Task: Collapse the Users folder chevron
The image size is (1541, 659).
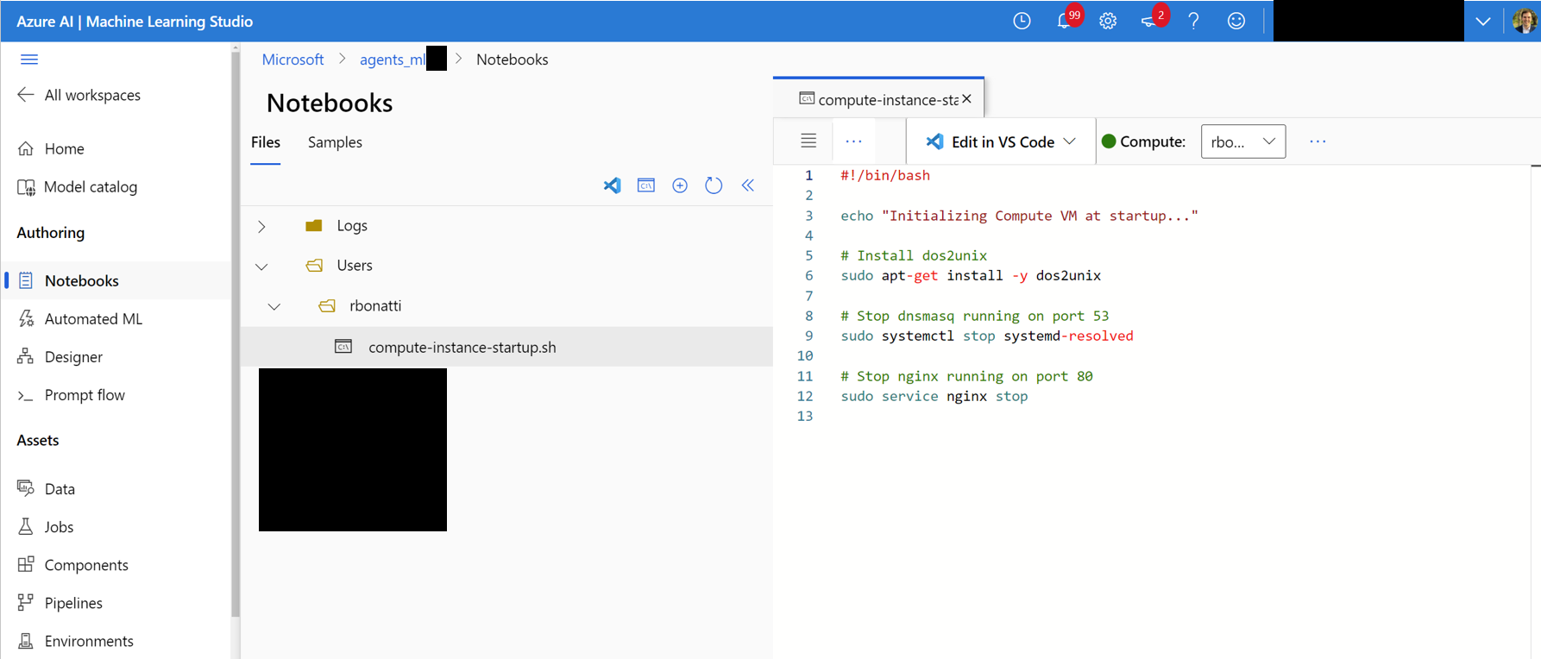Action: 261,267
